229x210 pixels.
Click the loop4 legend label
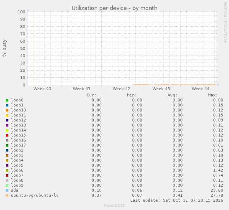pyautogui.click(x=17, y=160)
